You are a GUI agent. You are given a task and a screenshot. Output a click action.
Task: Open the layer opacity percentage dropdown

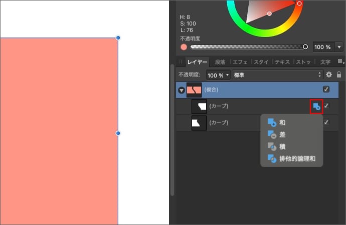(218, 74)
